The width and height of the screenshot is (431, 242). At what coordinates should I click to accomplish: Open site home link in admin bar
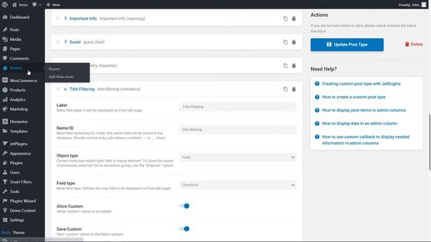click(x=20, y=5)
